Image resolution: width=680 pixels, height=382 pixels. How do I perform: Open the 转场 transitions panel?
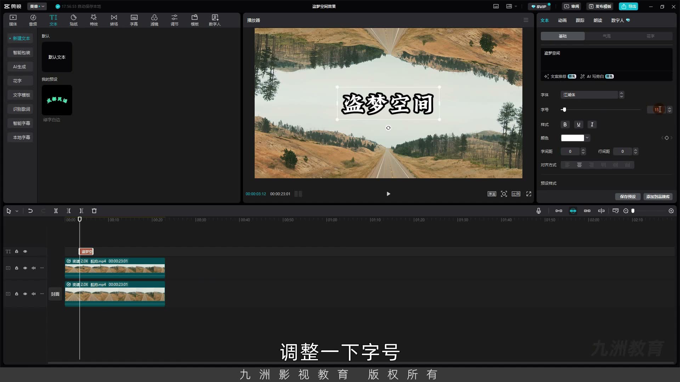[x=114, y=20]
